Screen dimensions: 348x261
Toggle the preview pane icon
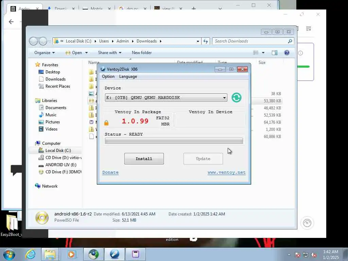point(275,53)
